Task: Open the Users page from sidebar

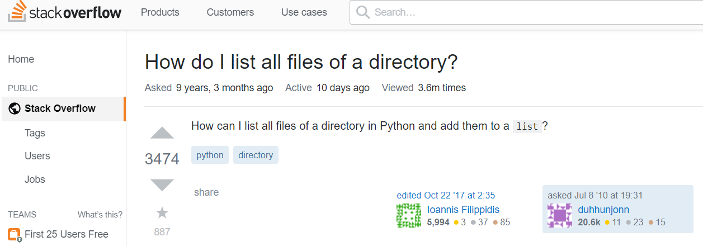Action: 37,156
